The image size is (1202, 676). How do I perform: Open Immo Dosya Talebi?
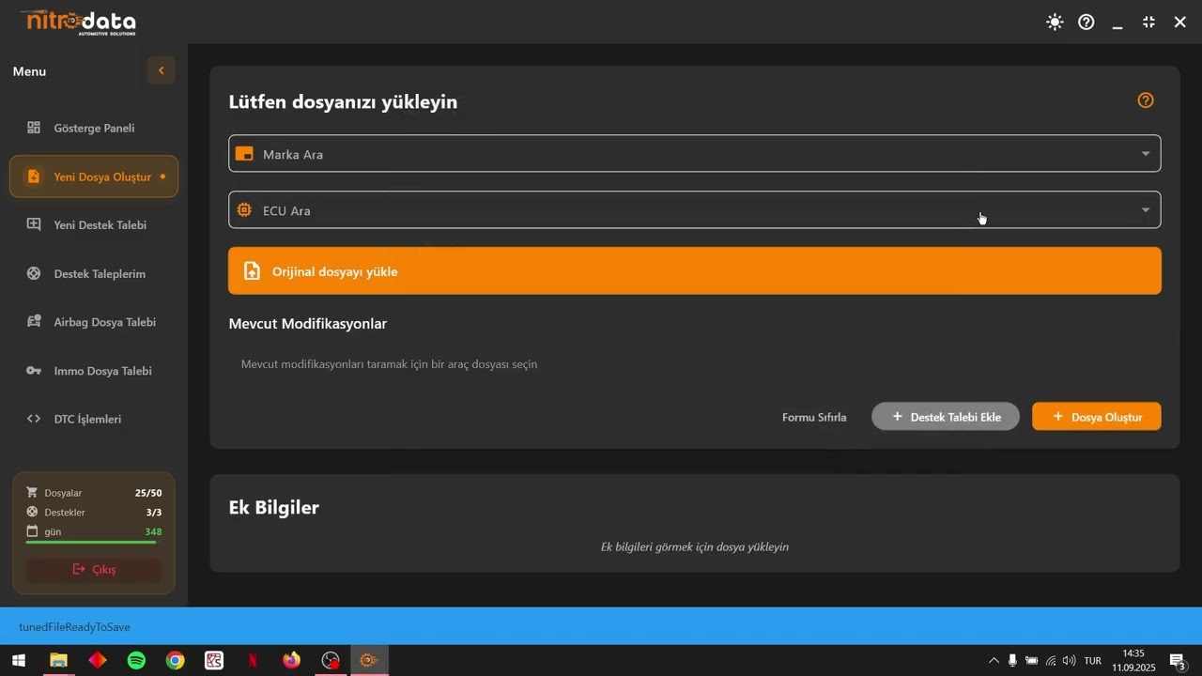click(94, 371)
